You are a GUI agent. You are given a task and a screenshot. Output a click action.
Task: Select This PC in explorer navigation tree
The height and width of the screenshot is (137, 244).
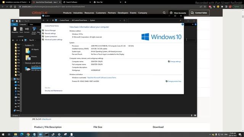click(x=16, y=79)
